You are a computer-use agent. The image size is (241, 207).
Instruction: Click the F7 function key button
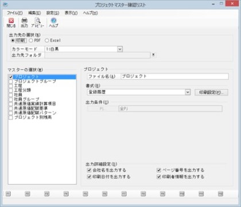click(124, 194)
